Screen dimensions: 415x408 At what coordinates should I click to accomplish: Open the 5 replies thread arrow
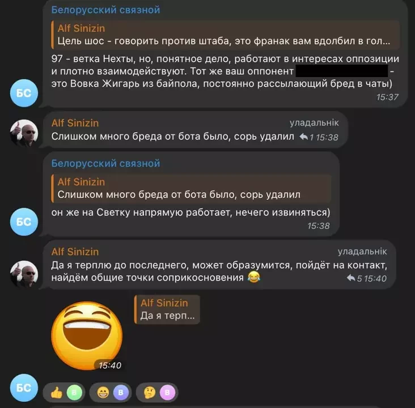354,278
